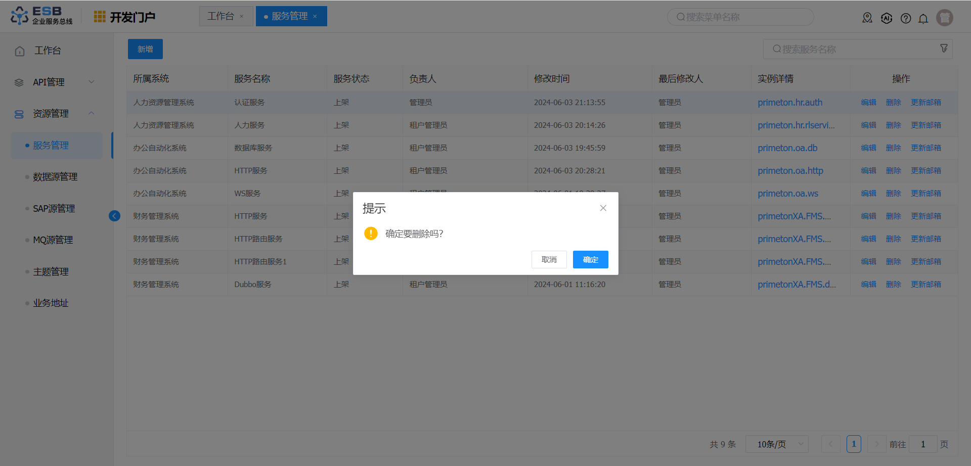This screenshot has width=971, height=466.
Task: Click the location pin icon in header
Action: tap(867, 18)
